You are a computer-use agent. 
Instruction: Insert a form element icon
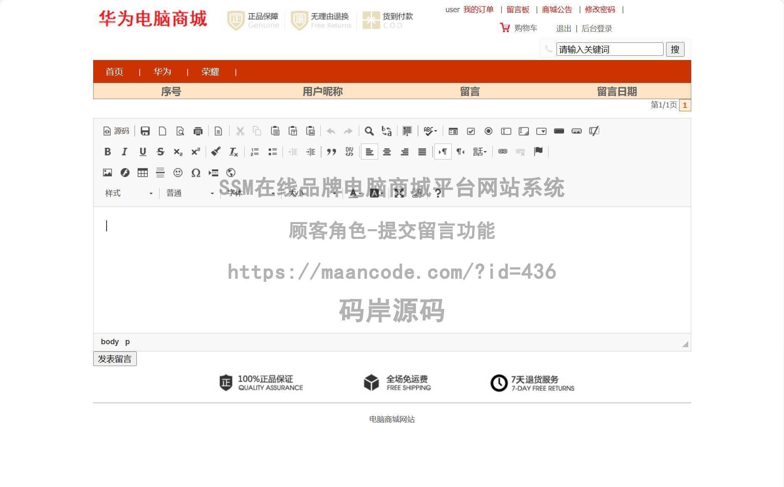pyautogui.click(x=453, y=131)
